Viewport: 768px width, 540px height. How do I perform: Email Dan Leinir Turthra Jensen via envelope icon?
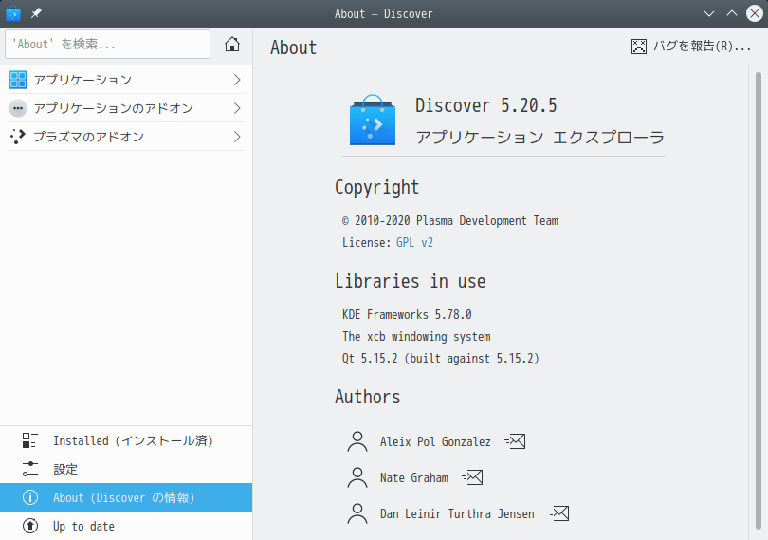[x=558, y=513]
